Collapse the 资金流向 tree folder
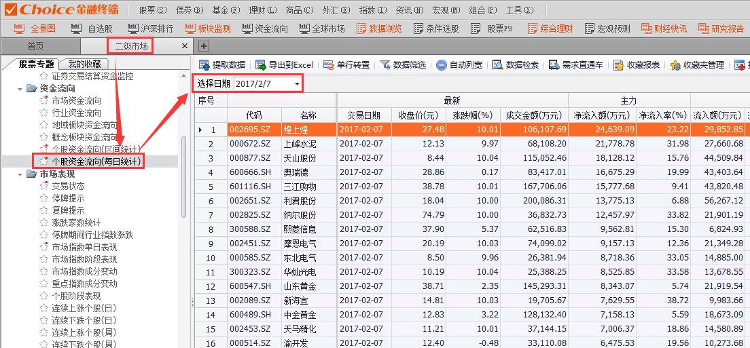The image size is (750, 348). tap(22, 88)
